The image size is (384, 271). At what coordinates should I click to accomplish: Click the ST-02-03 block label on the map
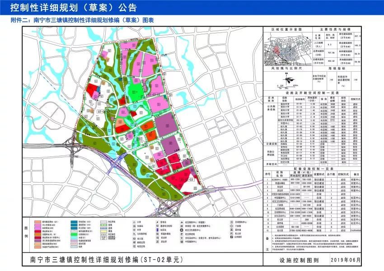[x=187, y=179]
